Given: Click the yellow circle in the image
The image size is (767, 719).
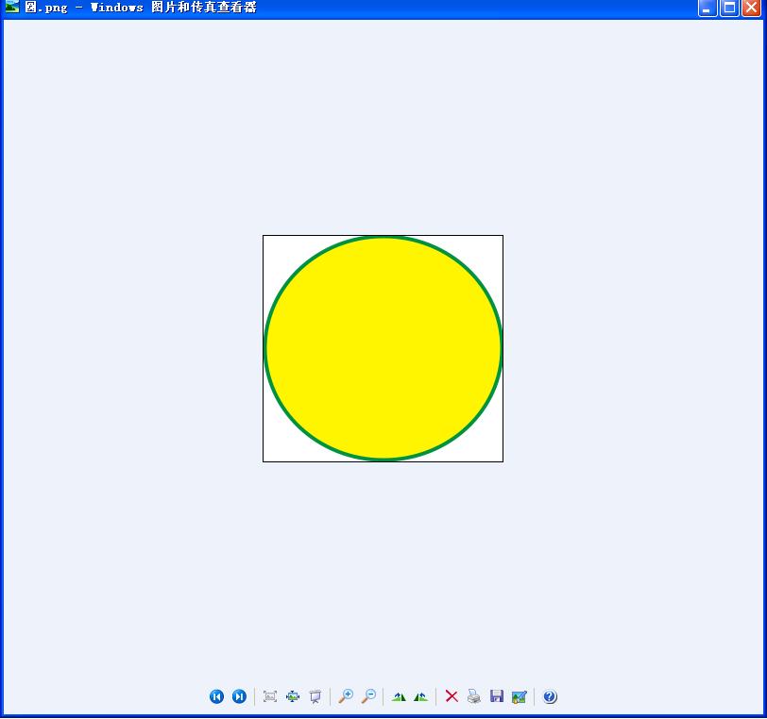Looking at the screenshot, I should click(x=383, y=348).
